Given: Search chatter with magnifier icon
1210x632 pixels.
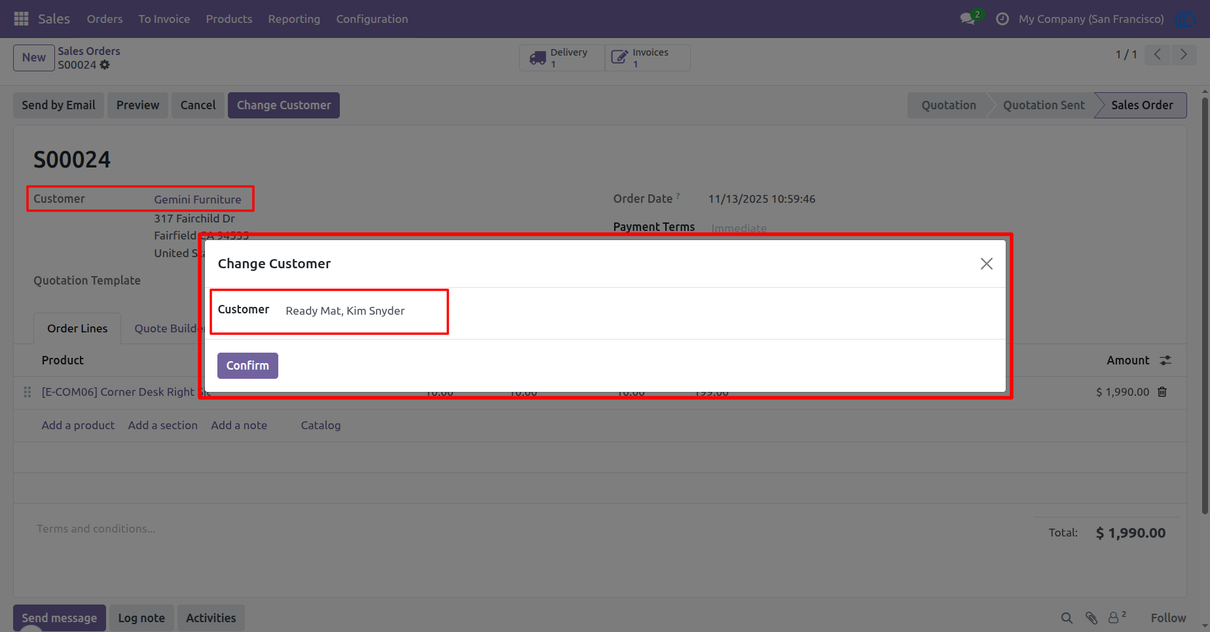Looking at the screenshot, I should click(1067, 618).
